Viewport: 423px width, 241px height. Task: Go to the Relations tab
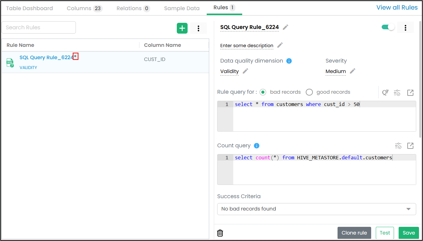coord(133,8)
